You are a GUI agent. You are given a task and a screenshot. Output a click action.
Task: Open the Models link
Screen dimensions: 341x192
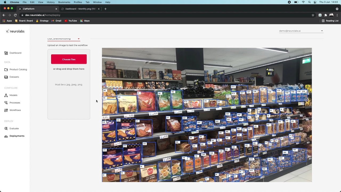tap(13, 95)
